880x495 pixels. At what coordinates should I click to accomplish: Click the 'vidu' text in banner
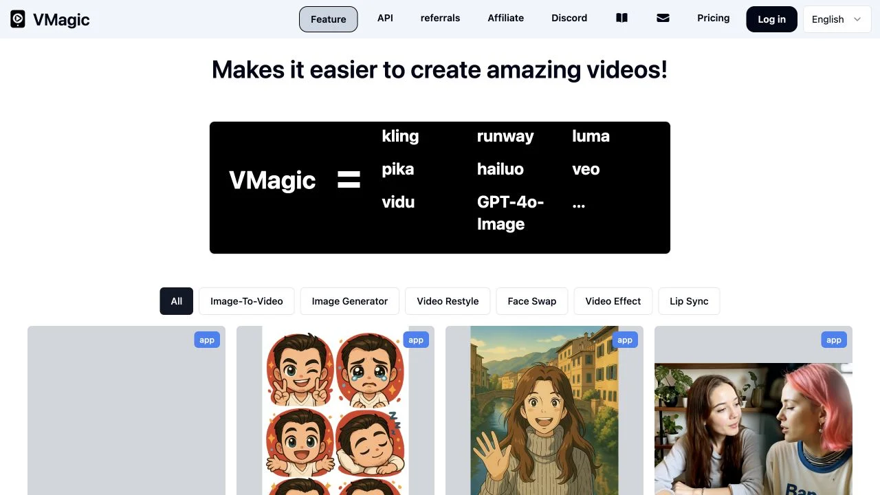click(x=398, y=202)
